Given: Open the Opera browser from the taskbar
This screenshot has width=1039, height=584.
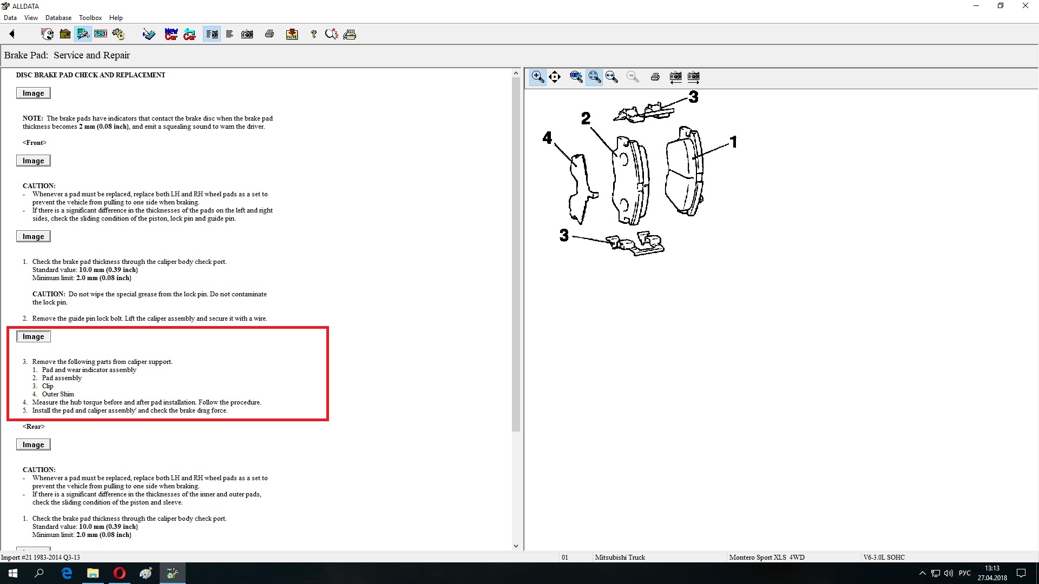Looking at the screenshot, I should coord(120,573).
